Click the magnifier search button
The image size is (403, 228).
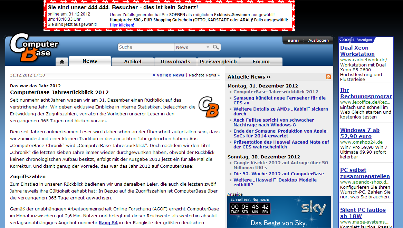pos(216,47)
